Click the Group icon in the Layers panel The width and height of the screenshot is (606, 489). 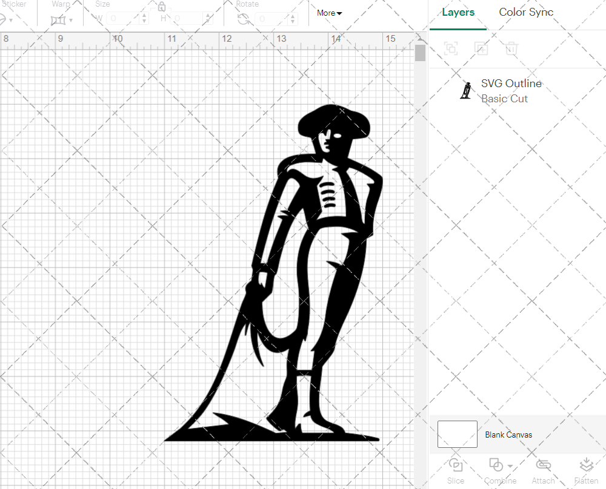tap(451, 49)
